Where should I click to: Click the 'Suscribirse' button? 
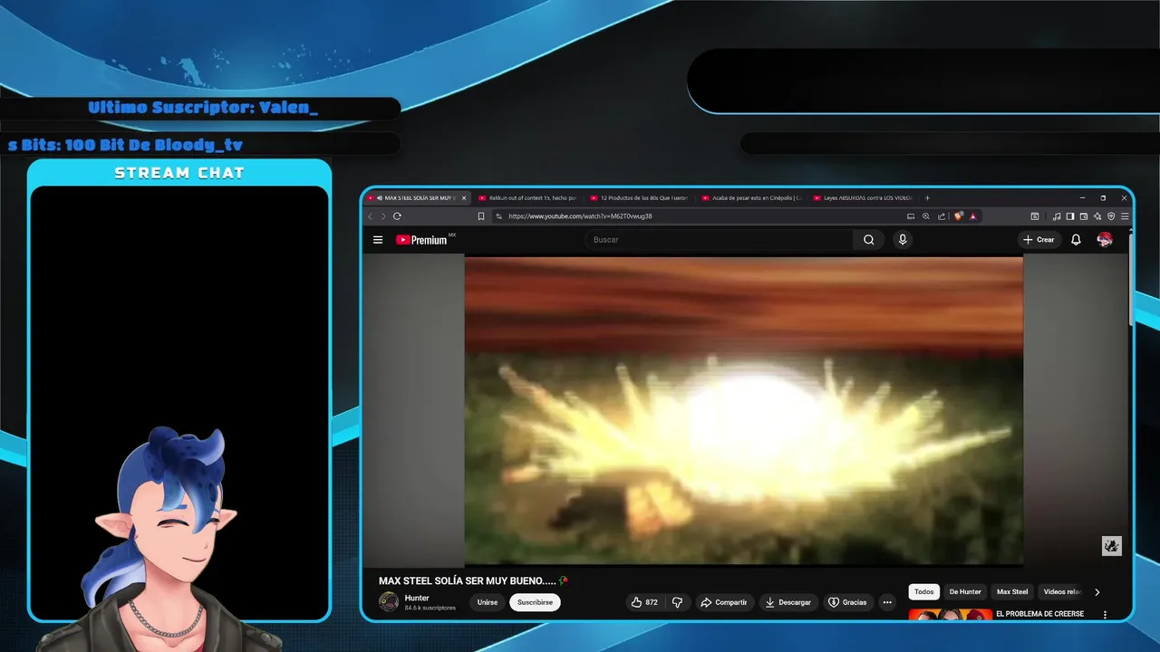click(x=535, y=602)
